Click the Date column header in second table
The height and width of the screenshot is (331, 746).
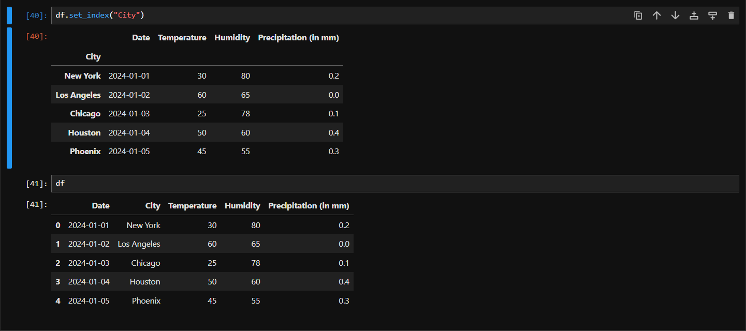(101, 206)
